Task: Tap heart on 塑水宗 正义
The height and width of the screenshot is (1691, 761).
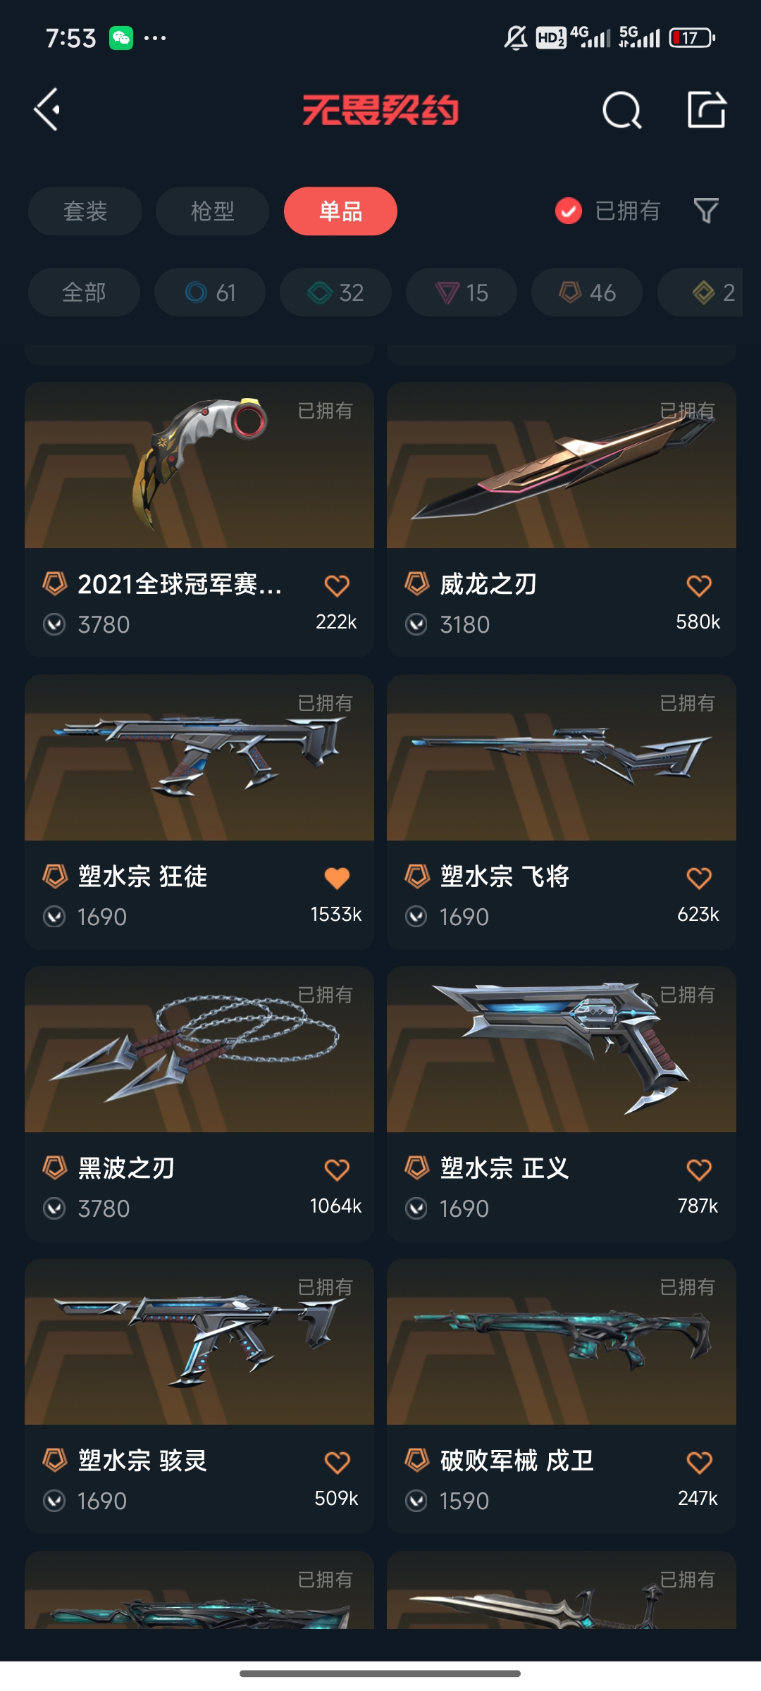Action: pos(699,1170)
